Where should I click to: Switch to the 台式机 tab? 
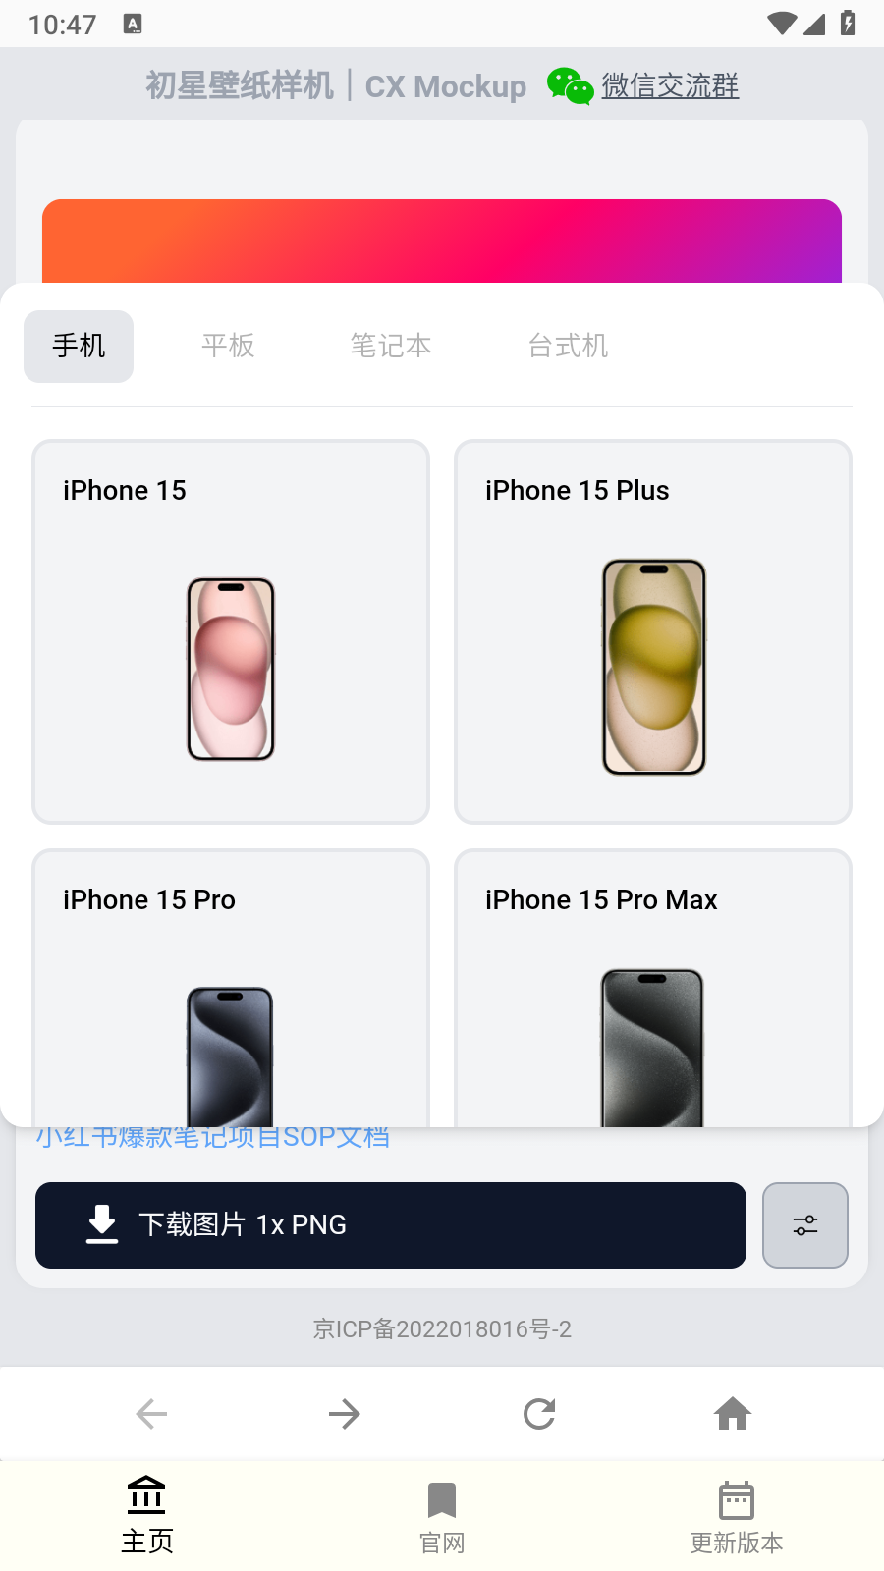click(x=568, y=346)
